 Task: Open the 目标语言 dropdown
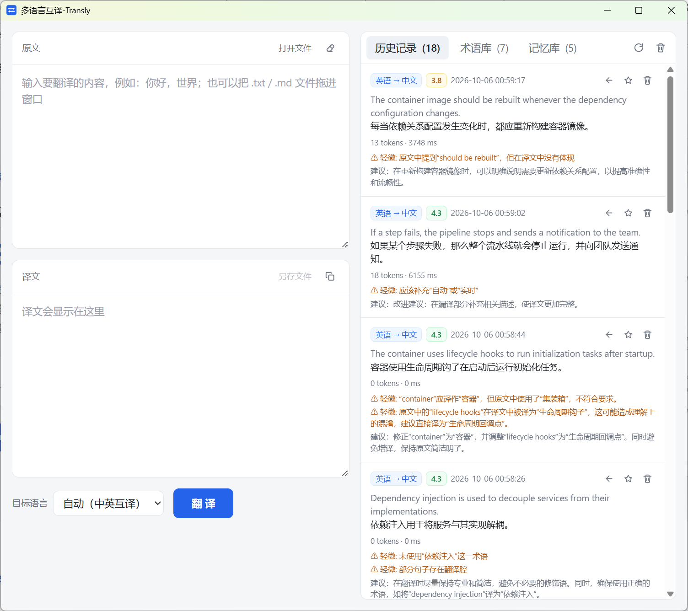pos(108,503)
